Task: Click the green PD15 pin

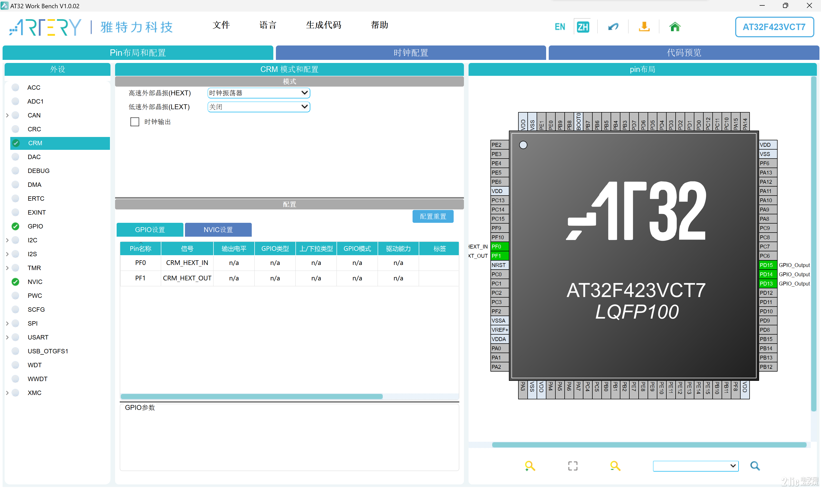Action: tap(768, 265)
